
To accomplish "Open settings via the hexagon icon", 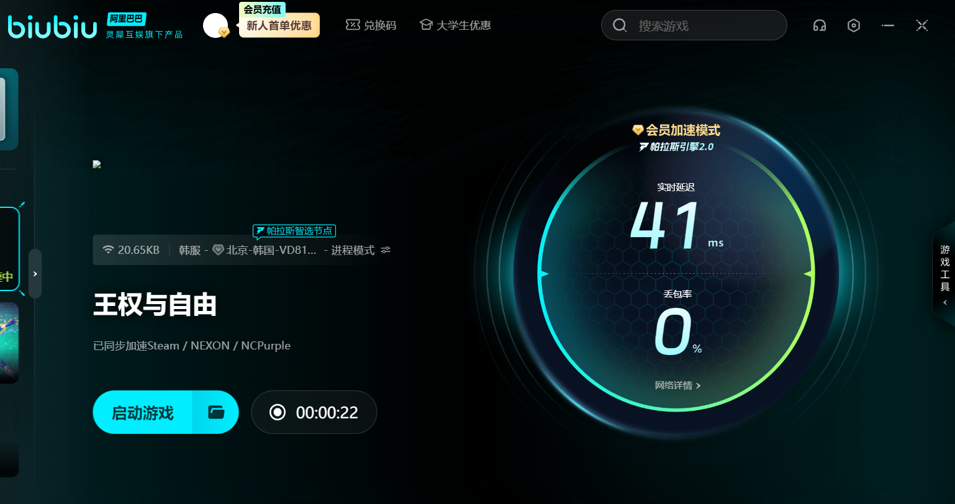I will click(854, 25).
